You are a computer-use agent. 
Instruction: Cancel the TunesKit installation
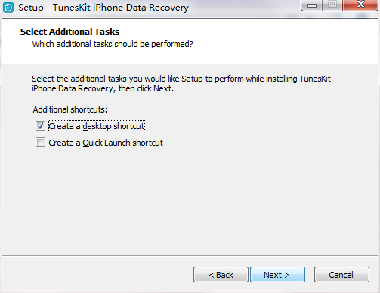coord(341,275)
